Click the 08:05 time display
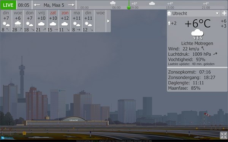Screen dimensions: 228x142 24,5
